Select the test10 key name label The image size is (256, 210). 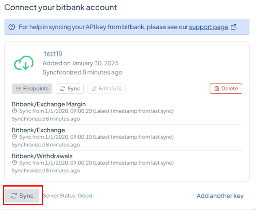click(x=53, y=54)
